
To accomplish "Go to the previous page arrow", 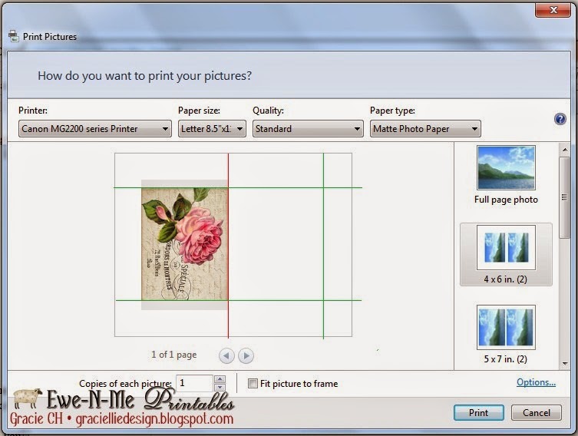I will 226,355.
